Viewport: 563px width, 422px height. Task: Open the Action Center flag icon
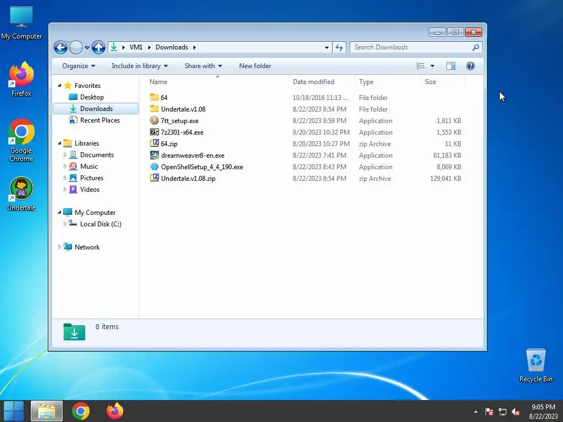pyautogui.click(x=489, y=412)
